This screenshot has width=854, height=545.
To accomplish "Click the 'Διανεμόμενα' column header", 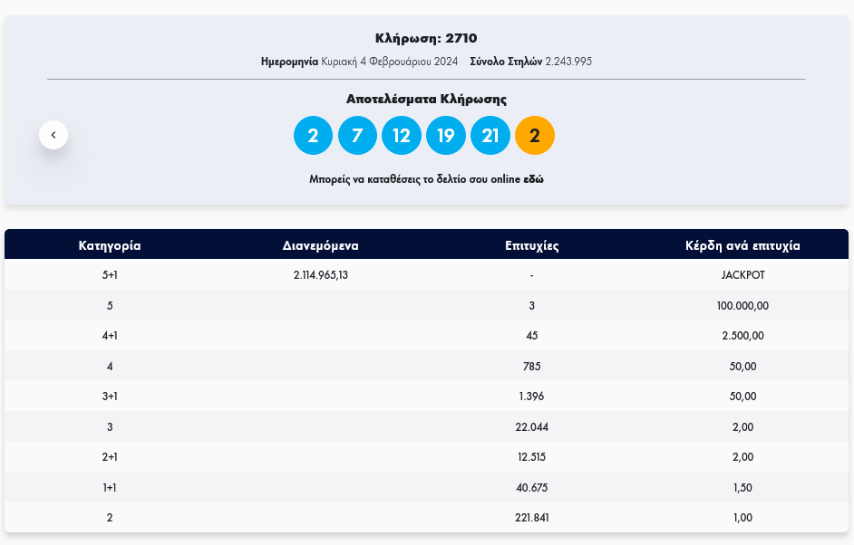I will (x=321, y=245).
